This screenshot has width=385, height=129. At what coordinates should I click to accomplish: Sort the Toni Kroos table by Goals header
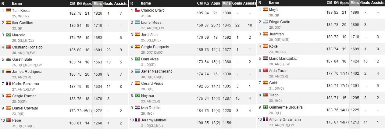(108, 3)
